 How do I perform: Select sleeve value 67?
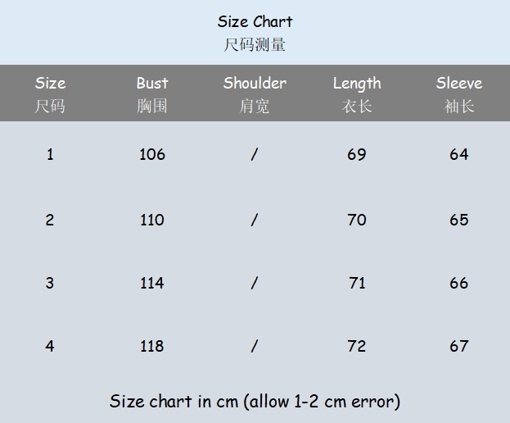458,346
